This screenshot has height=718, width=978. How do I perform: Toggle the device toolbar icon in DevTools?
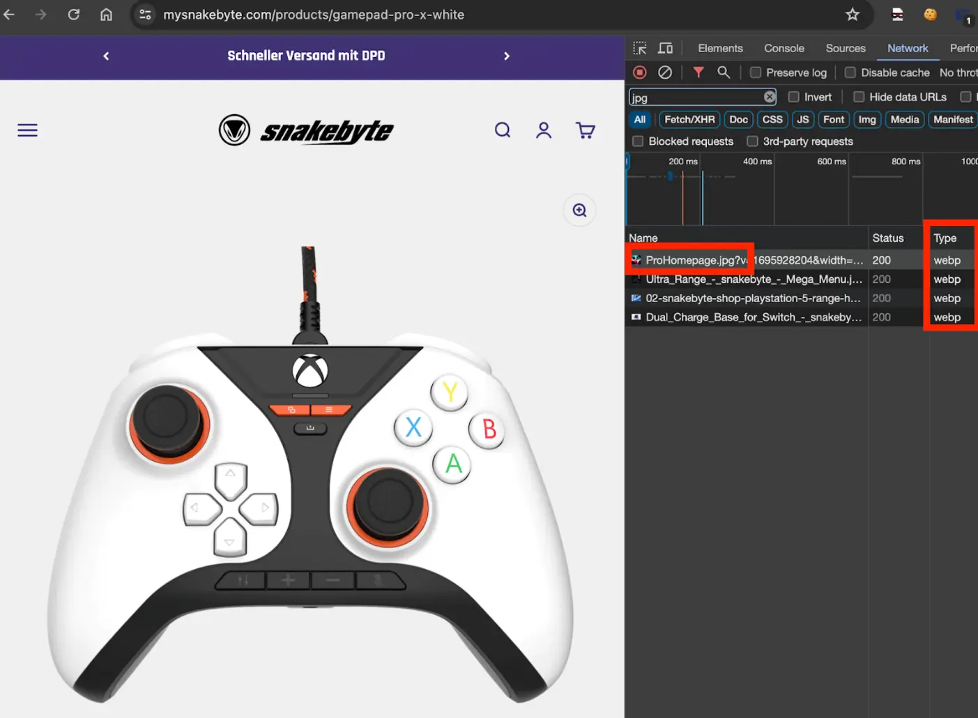pos(666,48)
